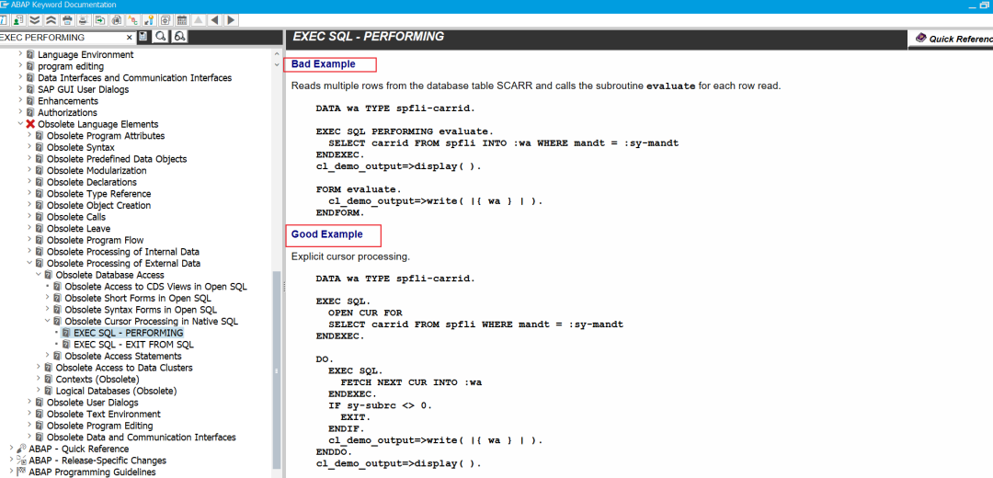Image resolution: width=993 pixels, height=478 pixels.
Task: Open Quick Reference link
Action: (x=961, y=39)
